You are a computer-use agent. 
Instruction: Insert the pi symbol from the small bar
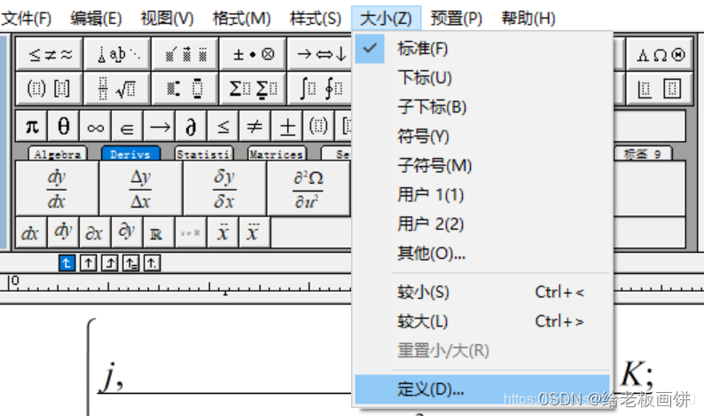(x=31, y=126)
